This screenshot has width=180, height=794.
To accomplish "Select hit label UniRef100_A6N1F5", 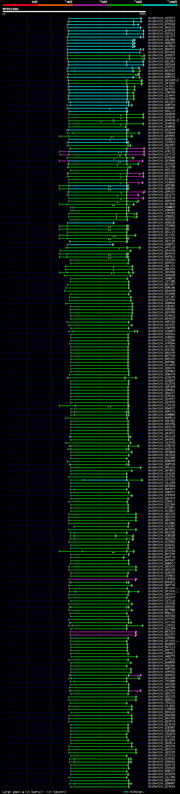I will (161, 43).
